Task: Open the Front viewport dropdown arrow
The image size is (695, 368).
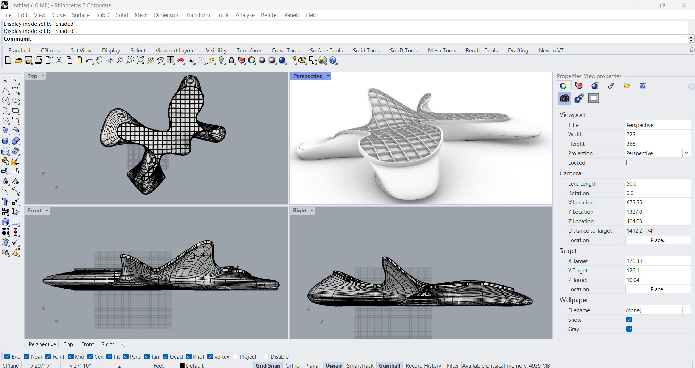Action: [x=47, y=211]
